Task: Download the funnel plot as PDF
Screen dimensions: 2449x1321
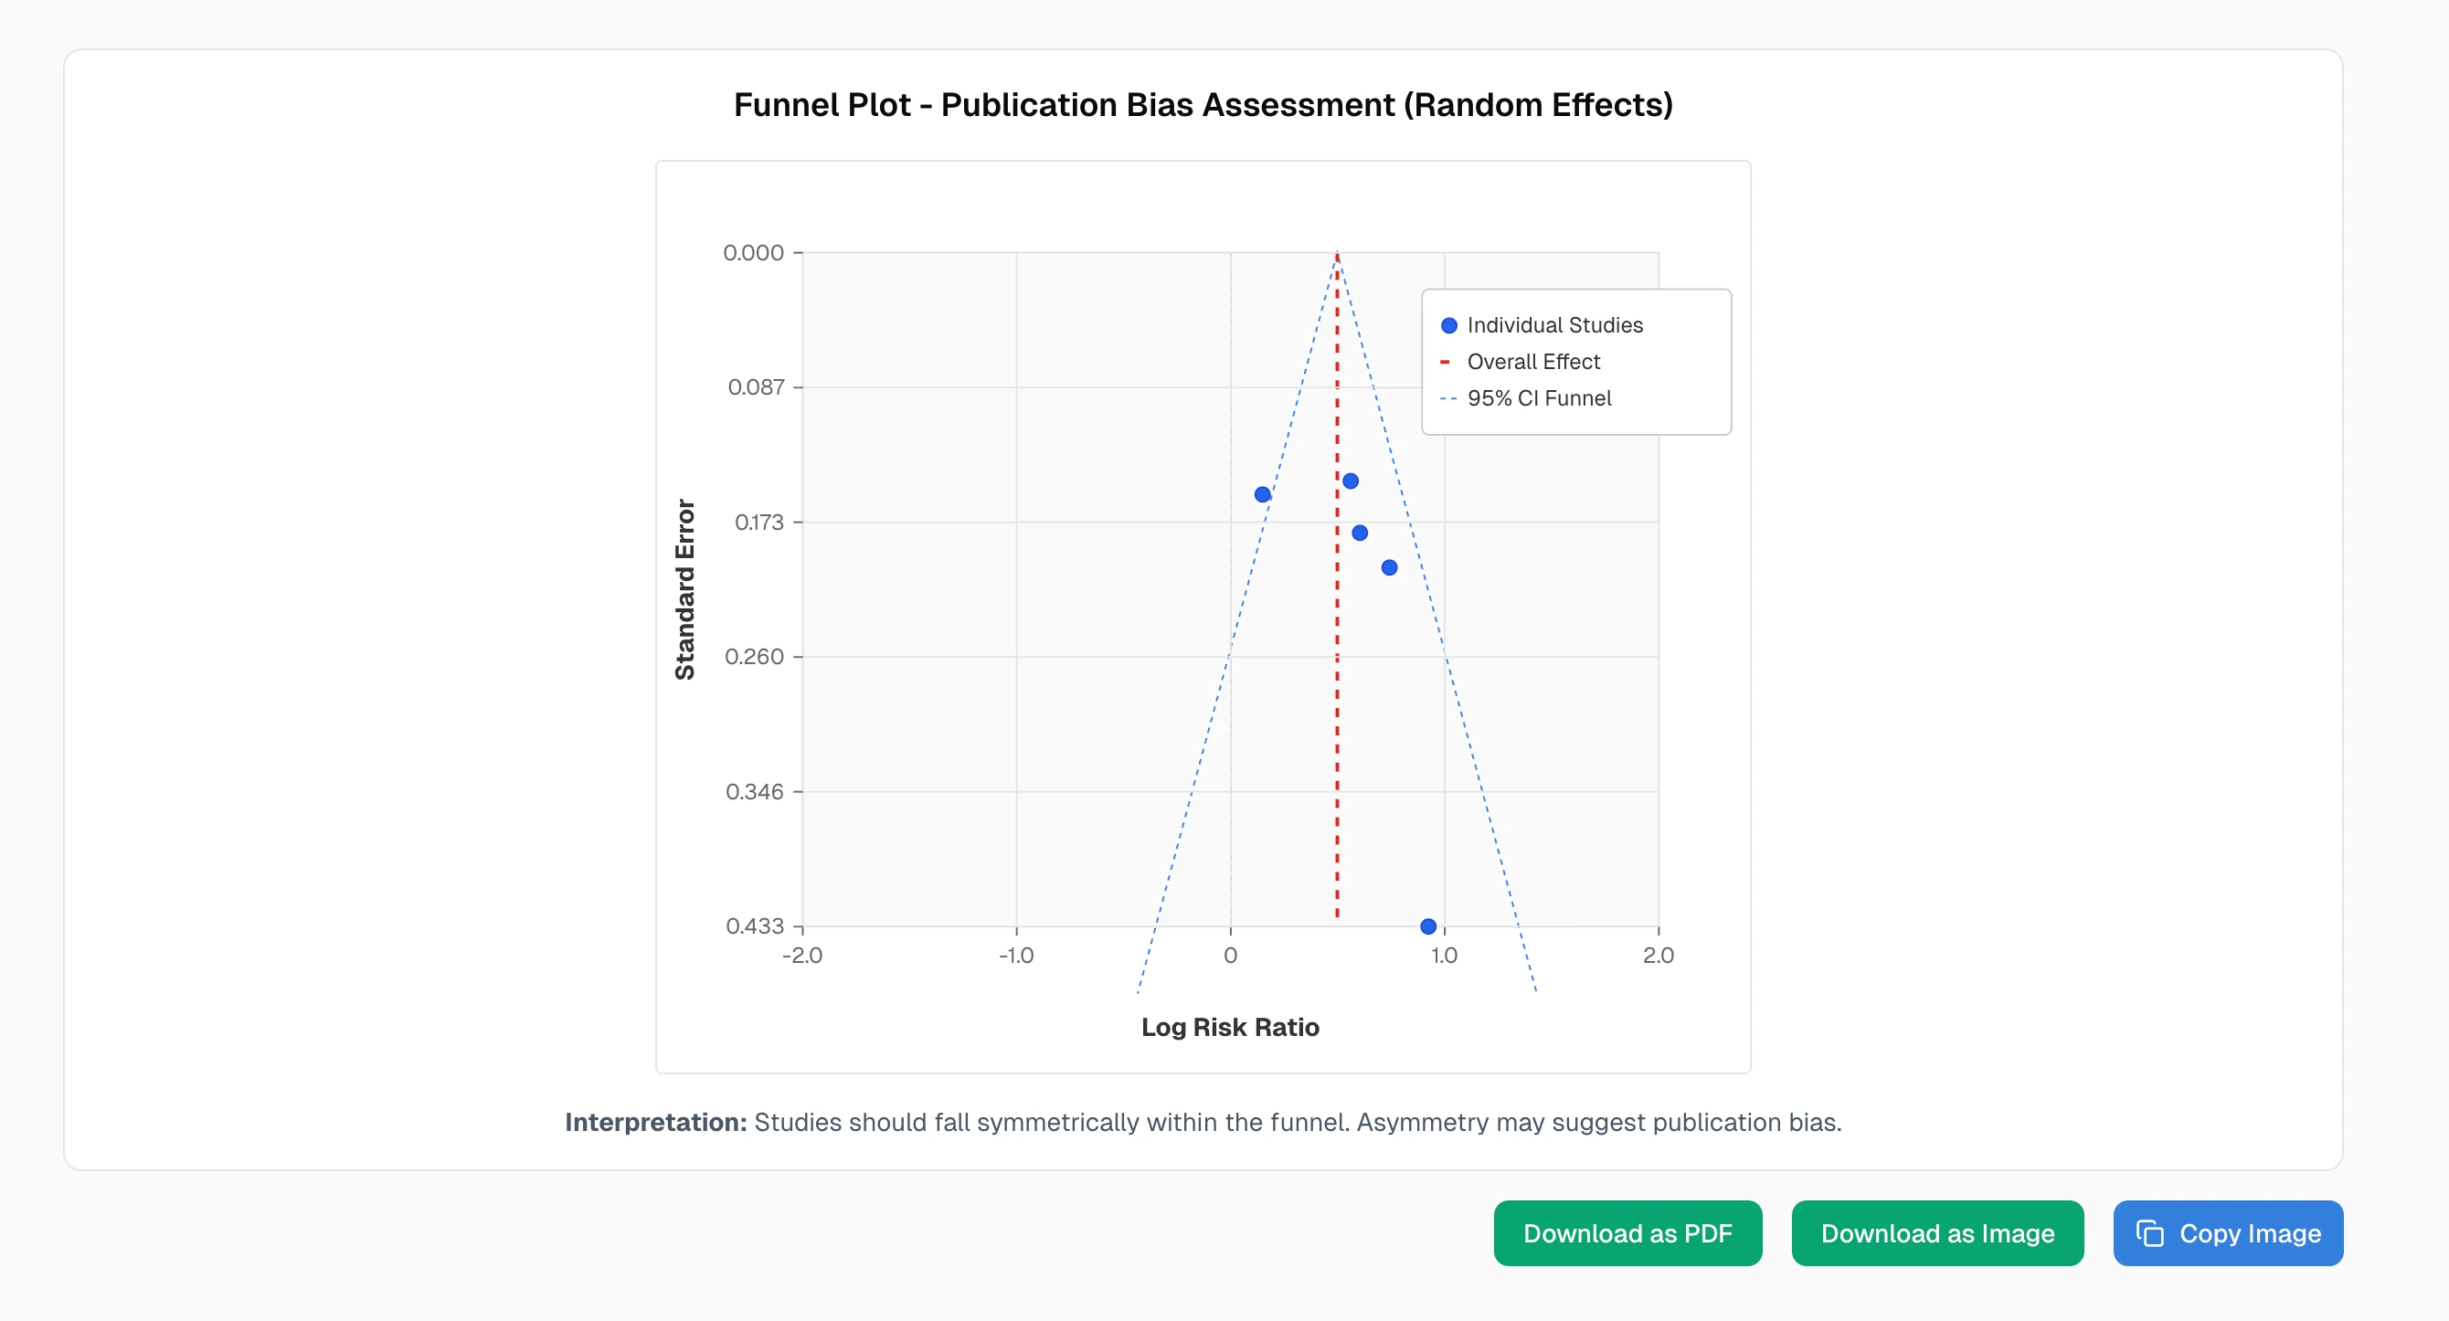Action: pyautogui.click(x=1627, y=1232)
